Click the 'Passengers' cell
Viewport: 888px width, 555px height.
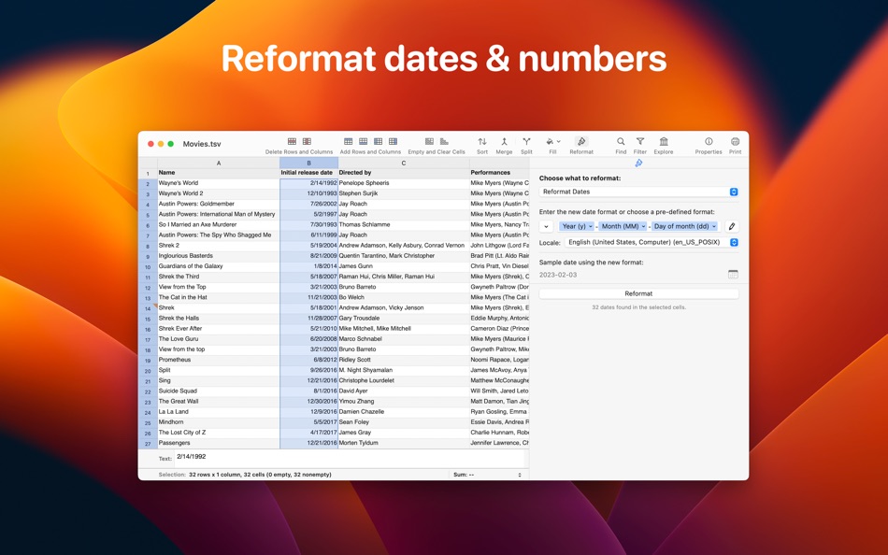(x=219, y=443)
